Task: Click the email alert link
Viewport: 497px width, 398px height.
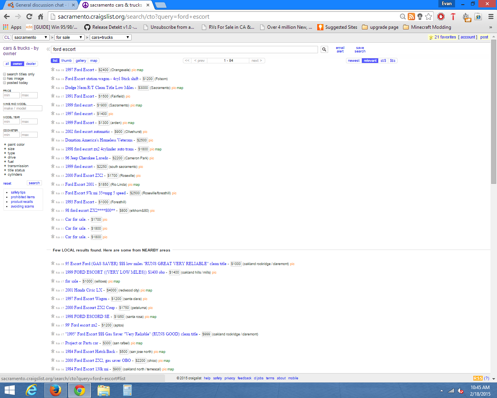Action: pyautogui.click(x=340, y=49)
